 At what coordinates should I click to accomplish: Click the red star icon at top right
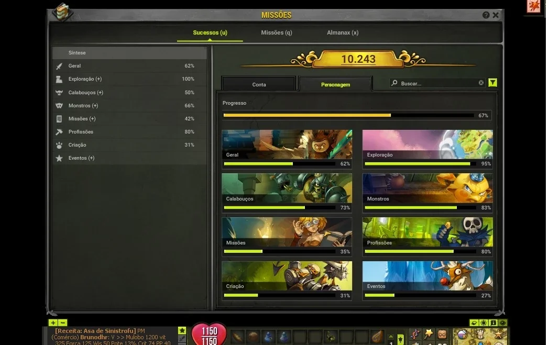click(534, 7)
